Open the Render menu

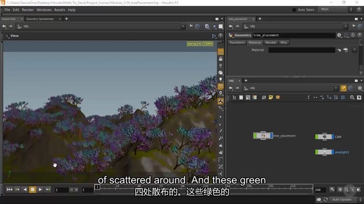28,10
